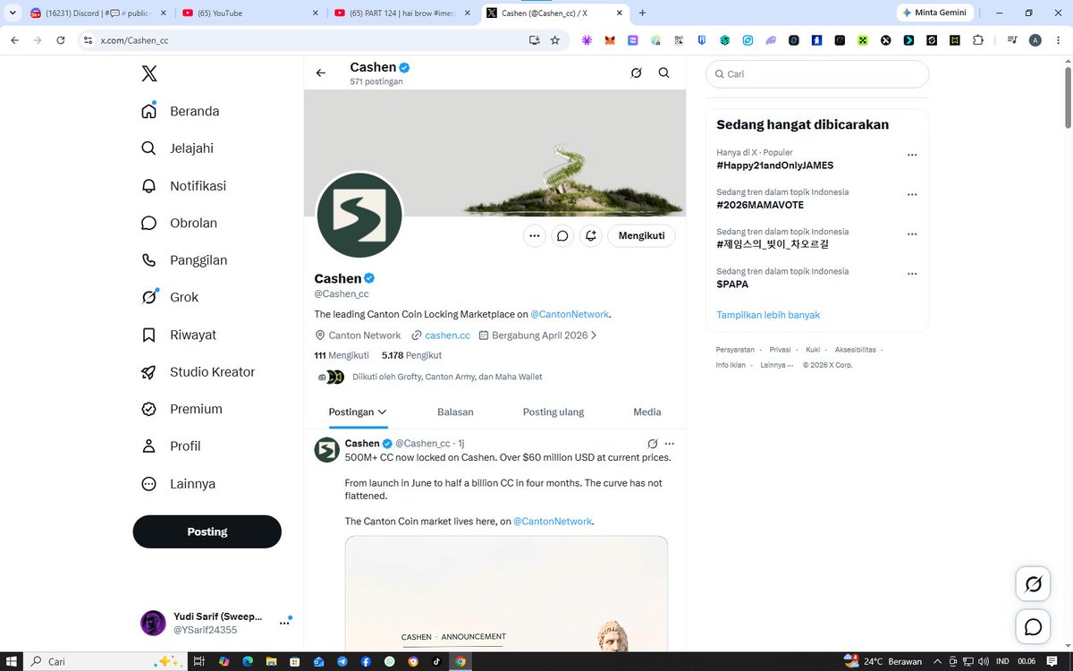Viewport: 1073px width, 671px height.
Task: Click the Minta Gemini button
Action: pyautogui.click(x=934, y=13)
